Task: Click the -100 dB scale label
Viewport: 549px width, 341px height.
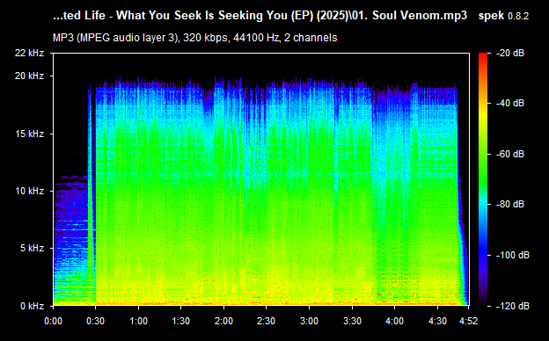Action: [x=513, y=256]
